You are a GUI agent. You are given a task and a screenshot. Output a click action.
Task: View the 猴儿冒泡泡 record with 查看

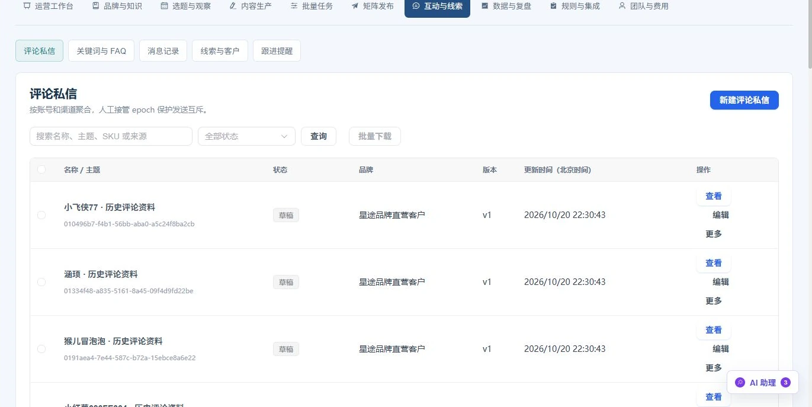point(714,330)
